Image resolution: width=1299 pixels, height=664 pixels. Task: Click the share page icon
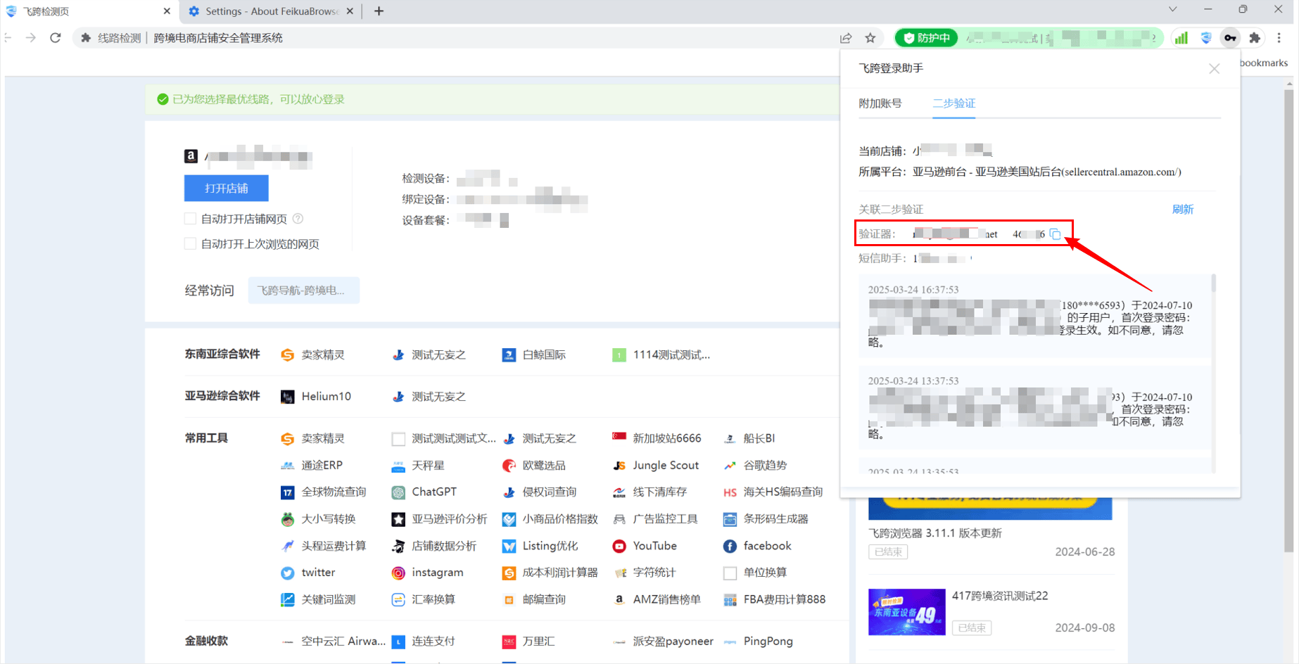click(x=846, y=38)
